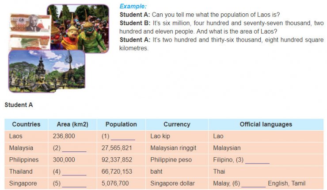327x190 pixels.
Task: Click Malaysia population 27,565,821
Action: point(117,148)
